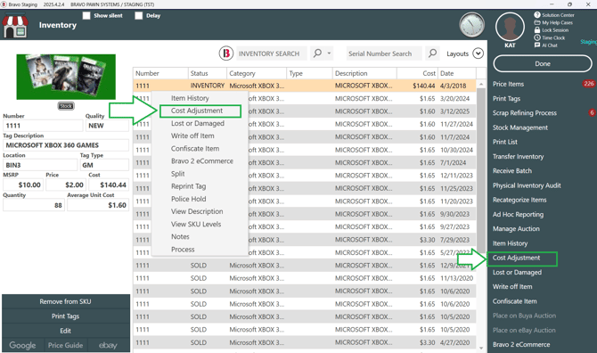
Task: Choose Bravo 2 eCommerce context entry
Action: tap(201, 161)
